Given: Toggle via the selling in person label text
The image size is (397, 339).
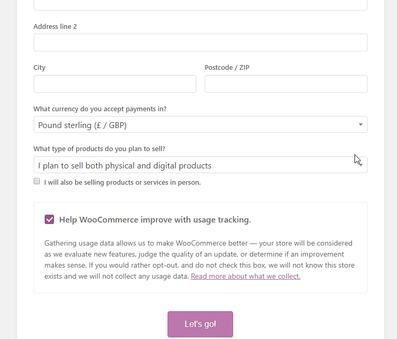Looking at the screenshot, I should click(122, 183).
